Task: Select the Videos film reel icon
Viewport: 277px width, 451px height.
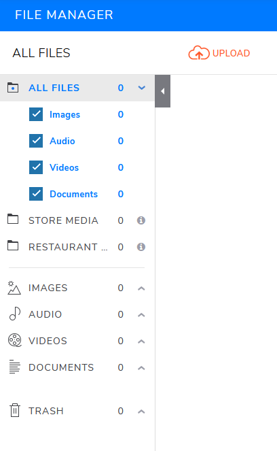Action: 15,340
